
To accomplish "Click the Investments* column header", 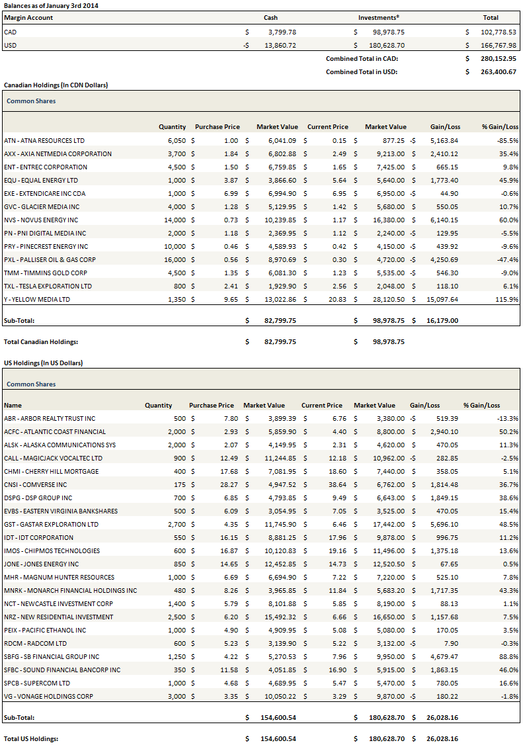I will (x=379, y=18).
